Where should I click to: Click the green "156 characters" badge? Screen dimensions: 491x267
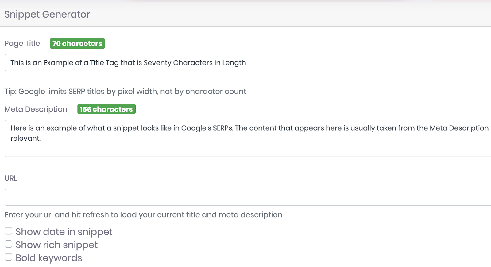[106, 109]
